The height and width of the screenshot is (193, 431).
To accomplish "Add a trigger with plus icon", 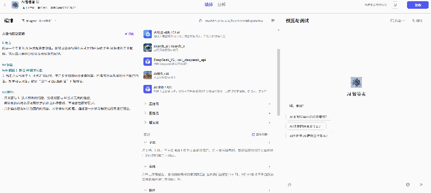I will (269, 122).
